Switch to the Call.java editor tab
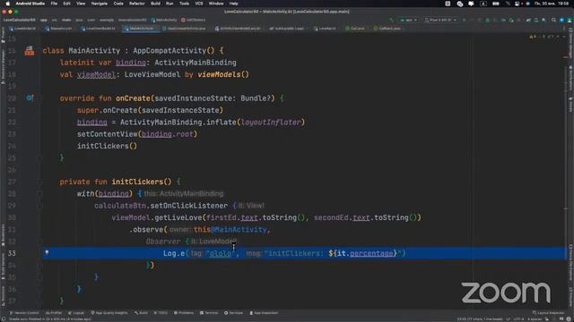The width and height of the screenshot is (574, 322). pyautogui.click(x=355, y=28)
